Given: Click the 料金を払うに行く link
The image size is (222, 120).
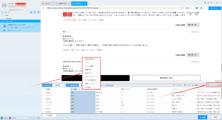Looking at the screenshot, I should (x=16, y=10).
